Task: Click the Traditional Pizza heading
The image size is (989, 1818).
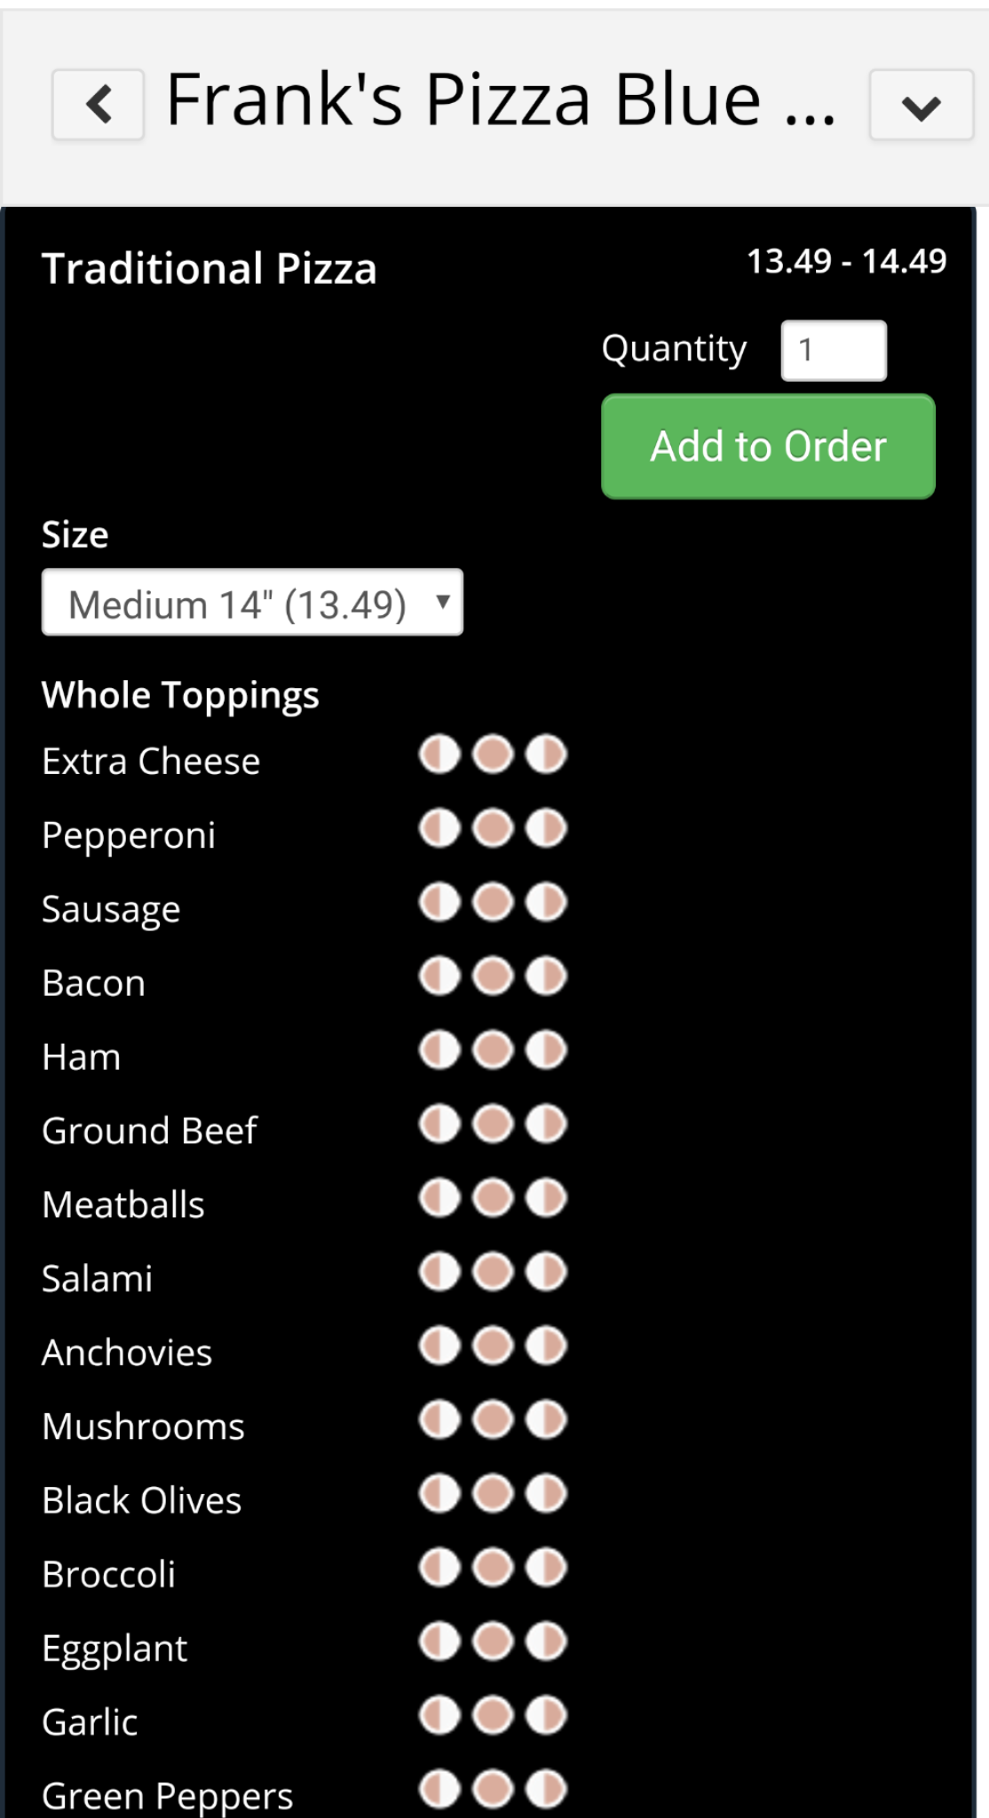Action: (x=210, y=269)
